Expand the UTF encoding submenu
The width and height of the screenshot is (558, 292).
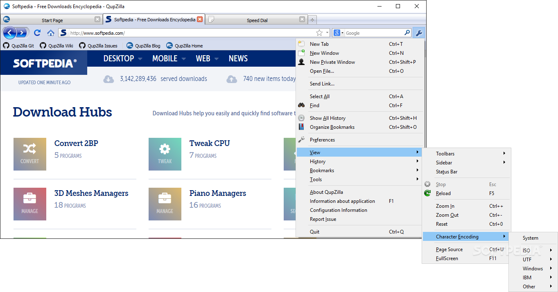pyautogui.click(x=534, y=260)
